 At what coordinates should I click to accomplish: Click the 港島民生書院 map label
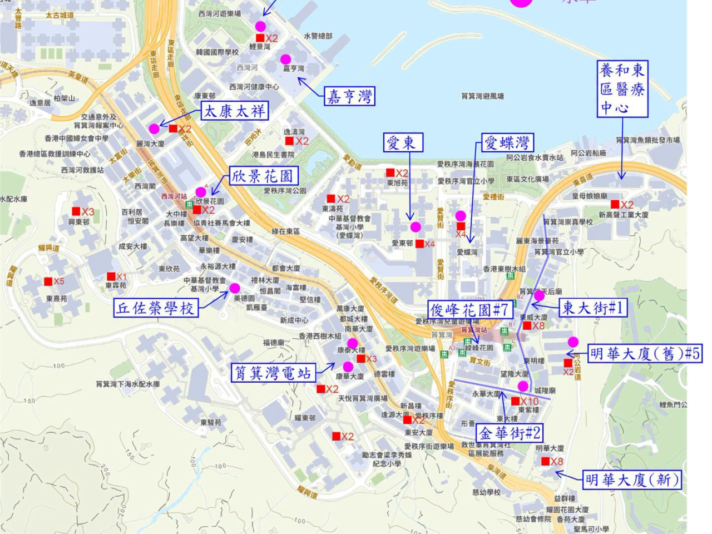click(273, 155)
